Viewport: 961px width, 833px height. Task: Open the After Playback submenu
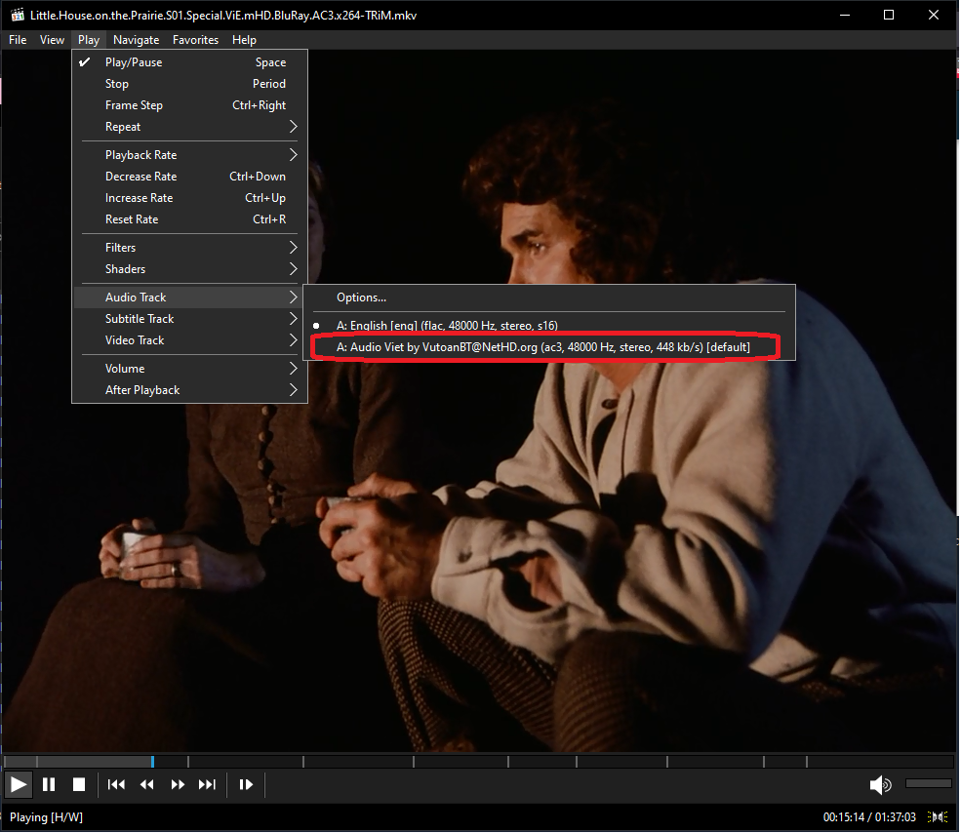click(x=190, y=390)
